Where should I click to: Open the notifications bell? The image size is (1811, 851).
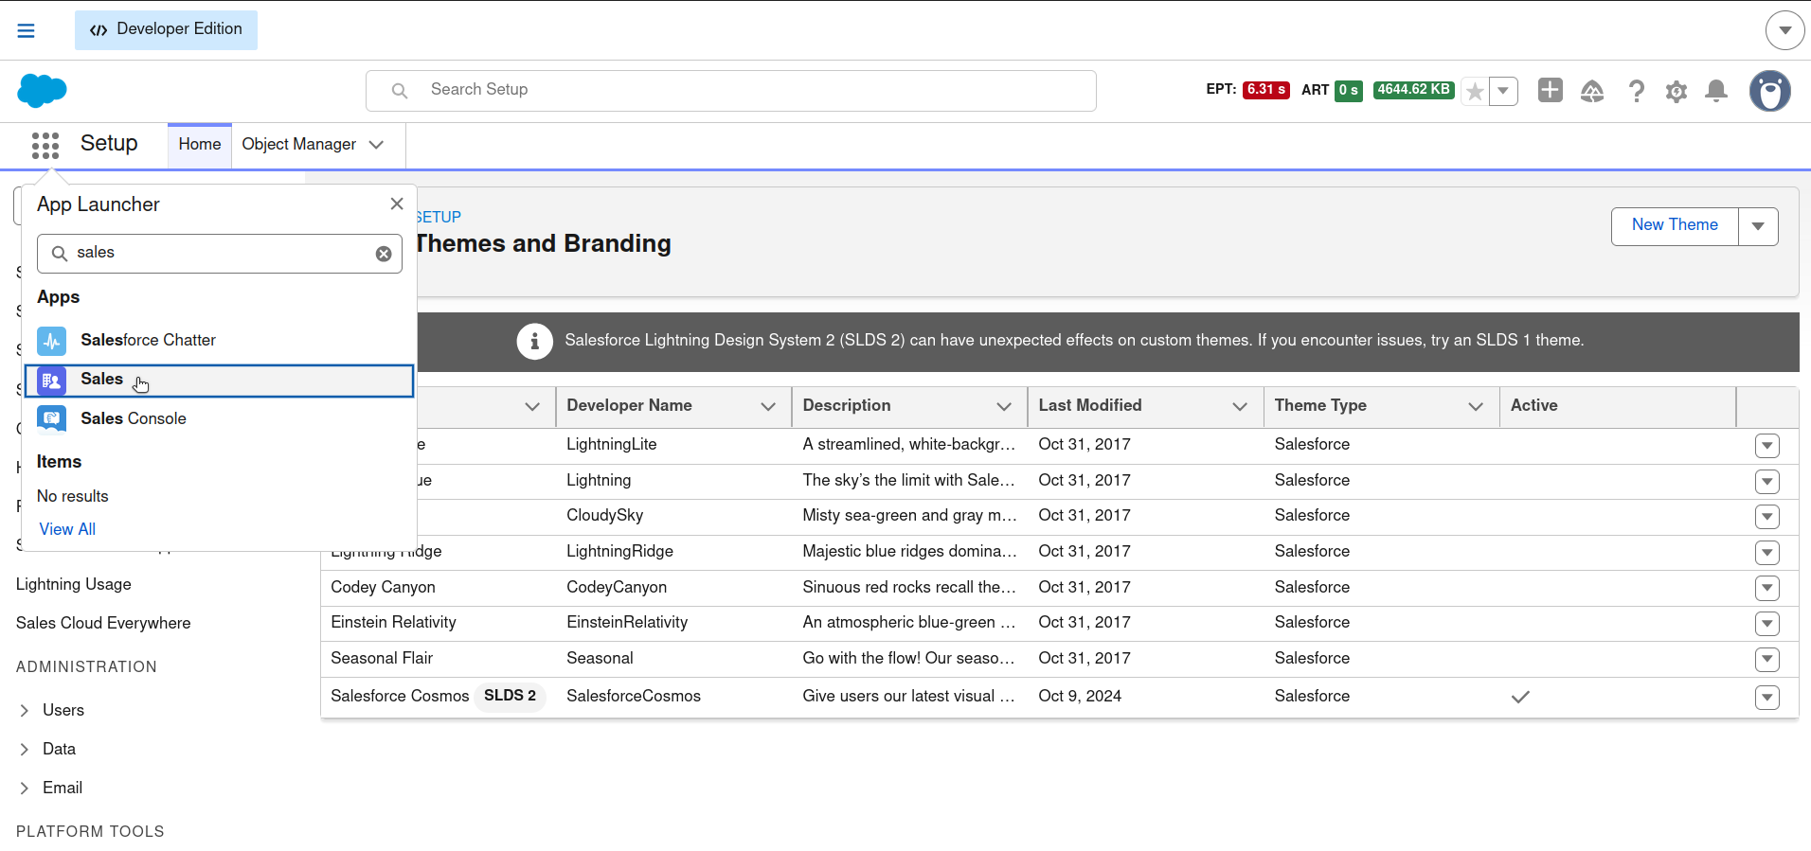pyautogui.click(x=1716, y=92)
